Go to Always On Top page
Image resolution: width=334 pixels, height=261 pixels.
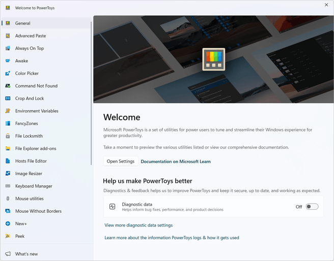pyautogui.click(x=46, y=48)
